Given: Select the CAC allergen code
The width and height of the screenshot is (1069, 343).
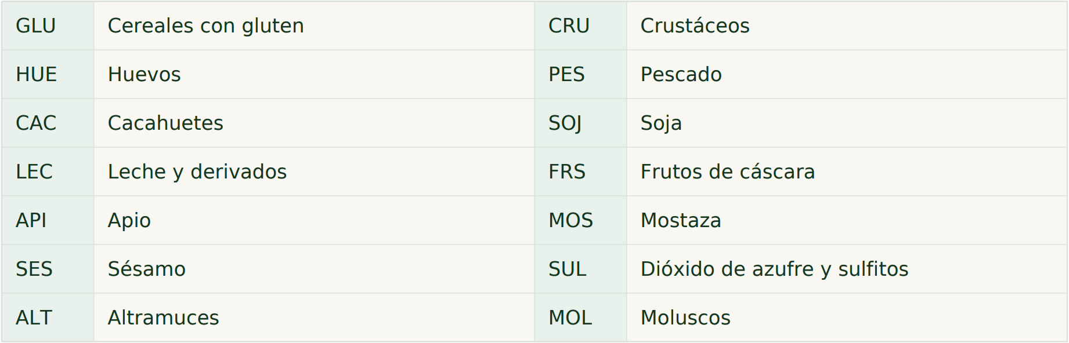Looking at the screenshot, I should coord(36,123).
